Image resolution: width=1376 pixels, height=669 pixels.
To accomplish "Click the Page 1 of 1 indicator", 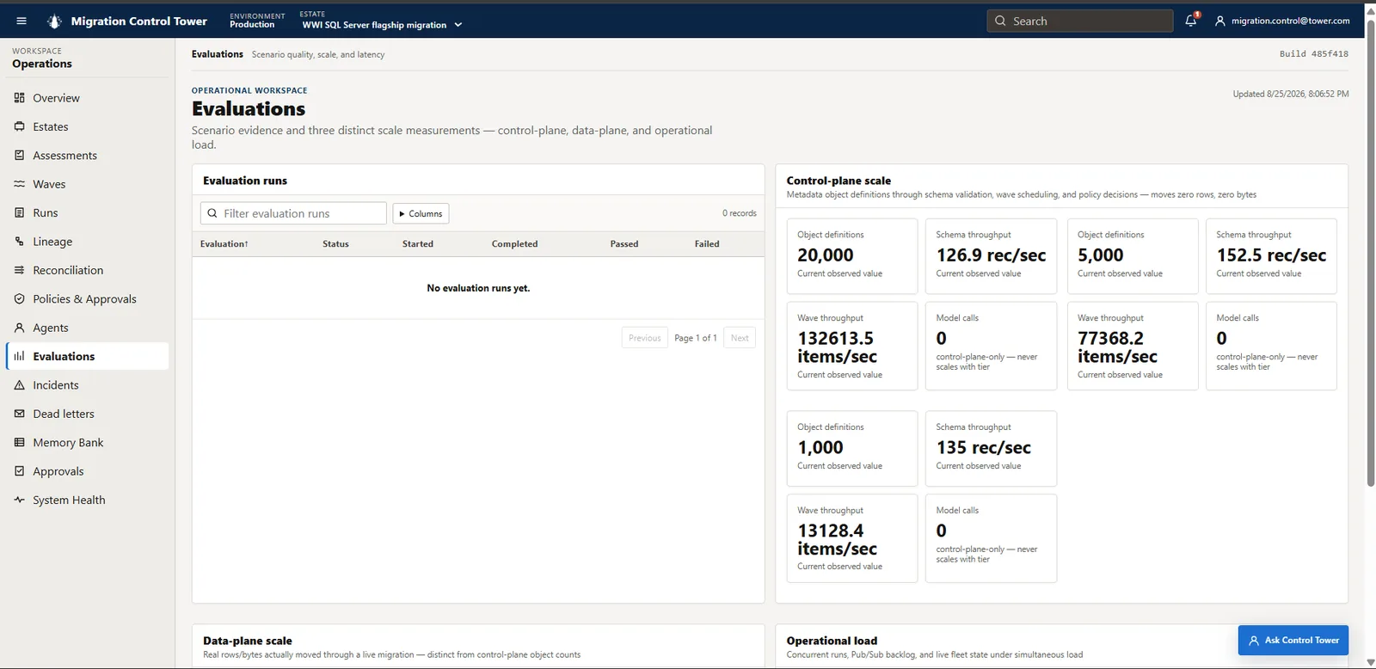I will tap(696, 338).
